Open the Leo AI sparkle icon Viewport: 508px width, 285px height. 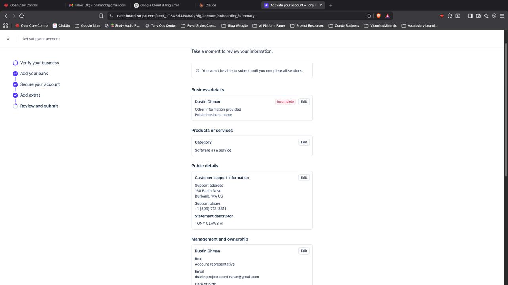[486, 16]
